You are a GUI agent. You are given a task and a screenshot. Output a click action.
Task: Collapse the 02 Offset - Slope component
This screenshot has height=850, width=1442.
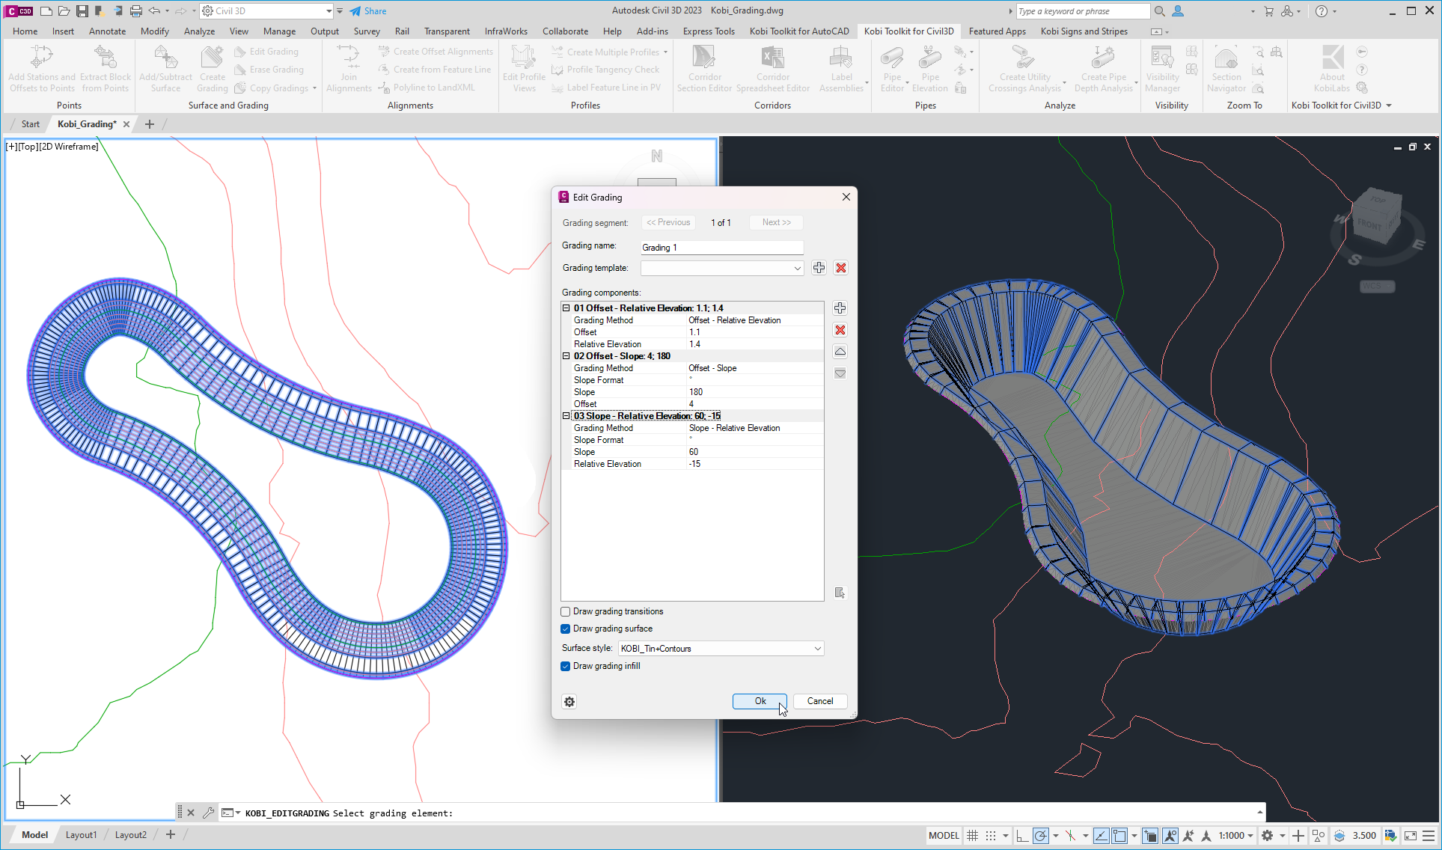point(566,356)
